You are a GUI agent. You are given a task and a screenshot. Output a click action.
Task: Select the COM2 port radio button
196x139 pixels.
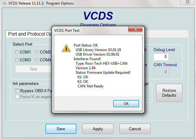point(37,52)
